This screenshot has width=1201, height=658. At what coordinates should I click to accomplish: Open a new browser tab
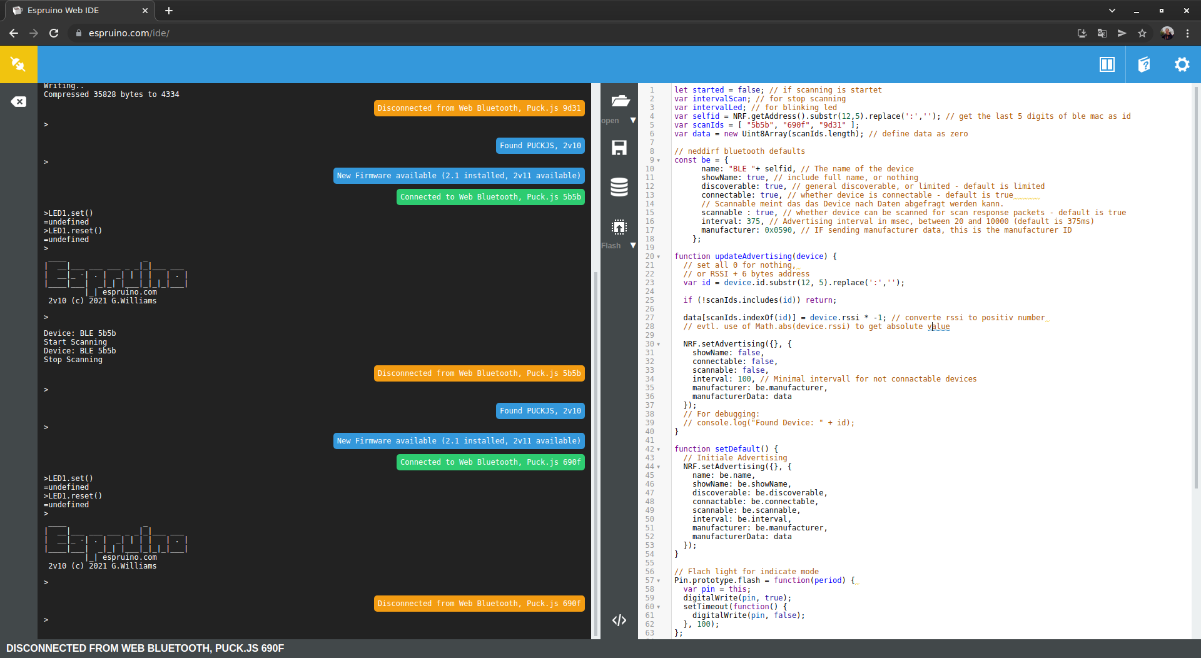169,11
